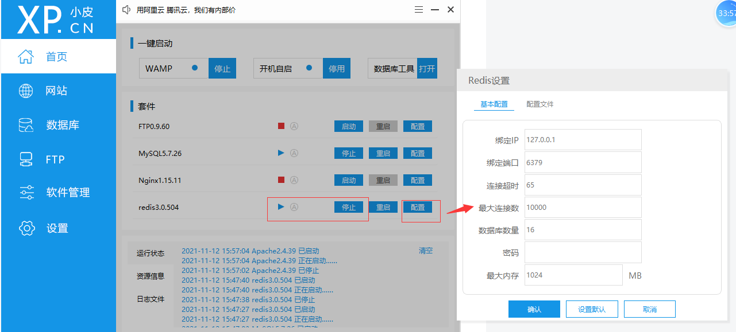The height and width of the screenshot is (332, 736).
Task: Open 软件管理 software management sidebar item
Action: point(58,193)
